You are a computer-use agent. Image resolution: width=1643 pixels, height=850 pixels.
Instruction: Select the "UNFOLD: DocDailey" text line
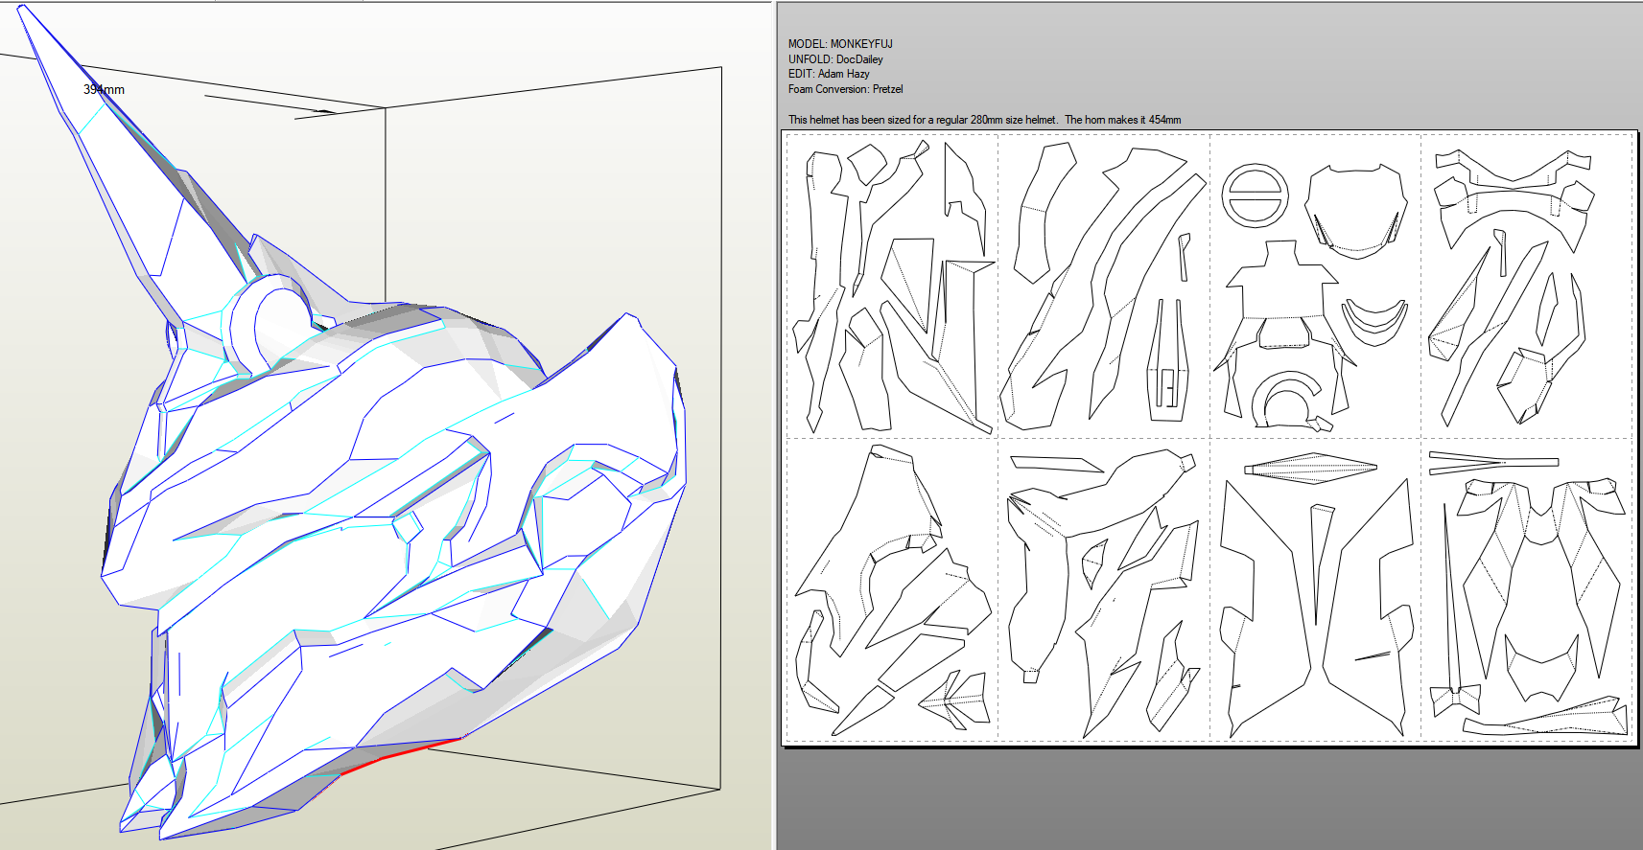click(835, 59)
